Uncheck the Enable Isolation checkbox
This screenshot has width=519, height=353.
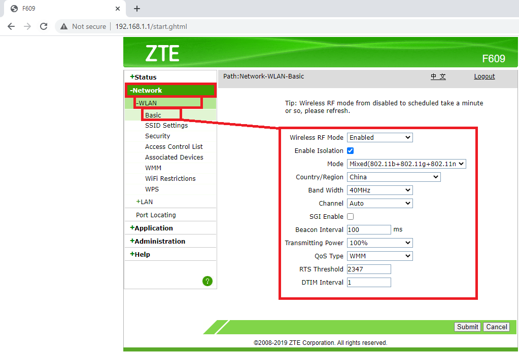351,150
